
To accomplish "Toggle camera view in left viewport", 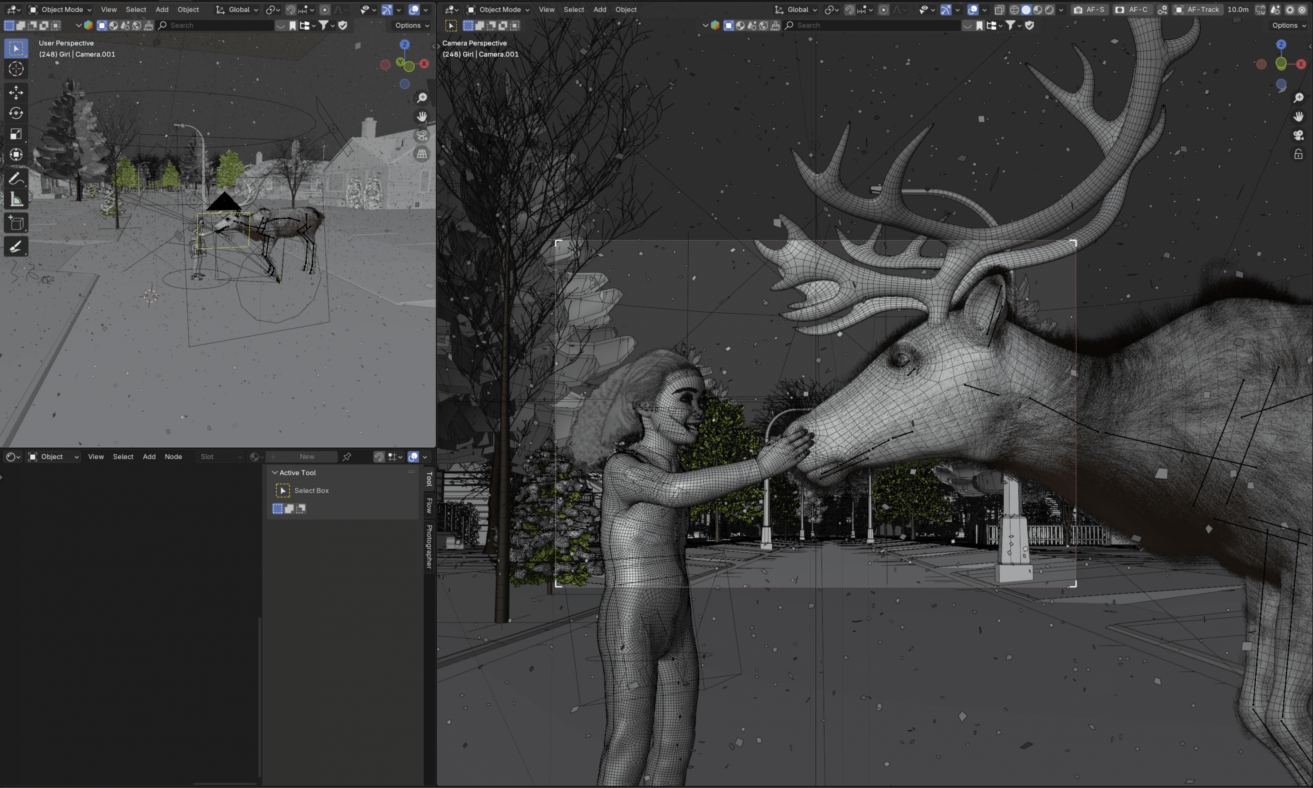I will click(x=422, y=135).
